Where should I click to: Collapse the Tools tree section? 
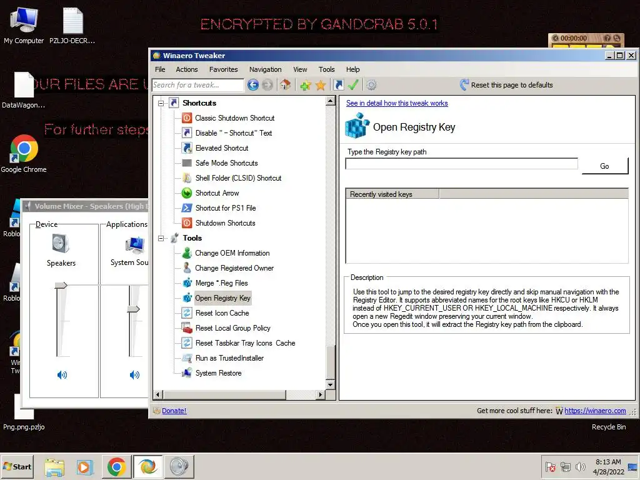pos(161,238)
